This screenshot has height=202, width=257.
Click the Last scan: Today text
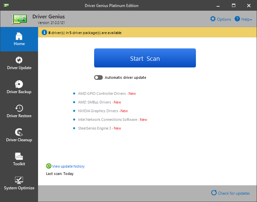coord(60,174)
